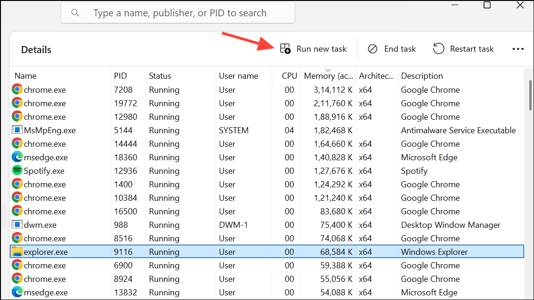Click the dwm.exe process icon

click(x=17, y=225)
